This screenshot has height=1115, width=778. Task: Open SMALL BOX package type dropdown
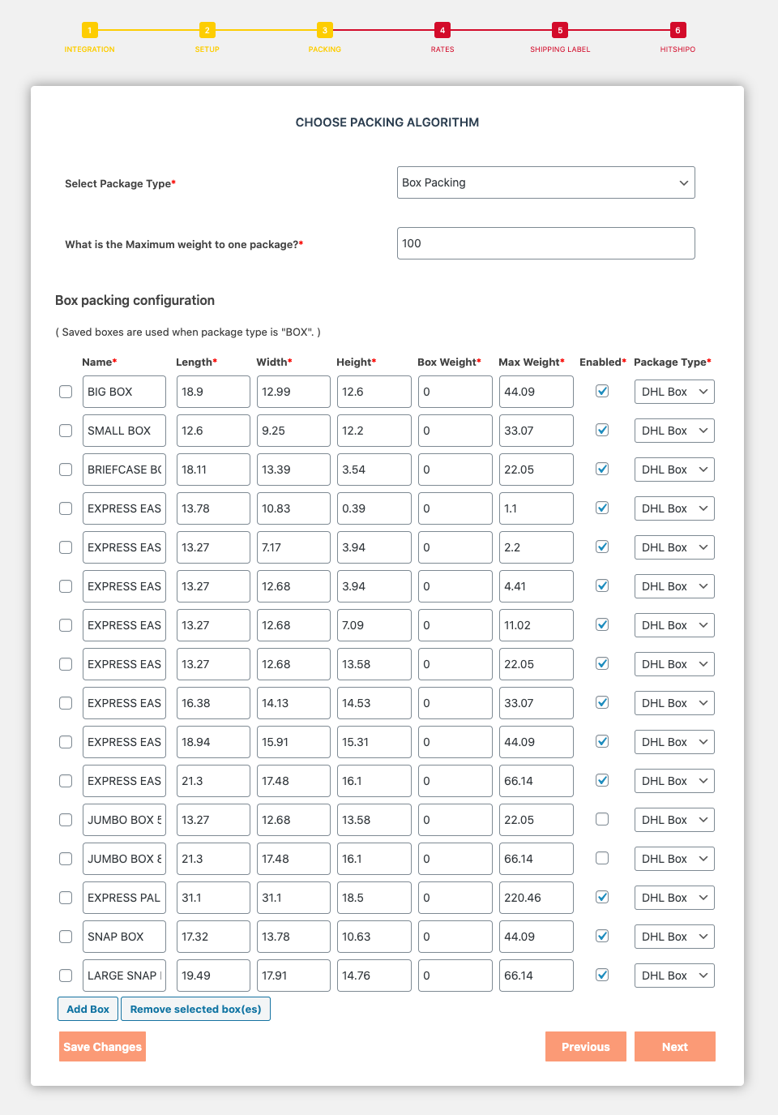click(x=674, y=431)
